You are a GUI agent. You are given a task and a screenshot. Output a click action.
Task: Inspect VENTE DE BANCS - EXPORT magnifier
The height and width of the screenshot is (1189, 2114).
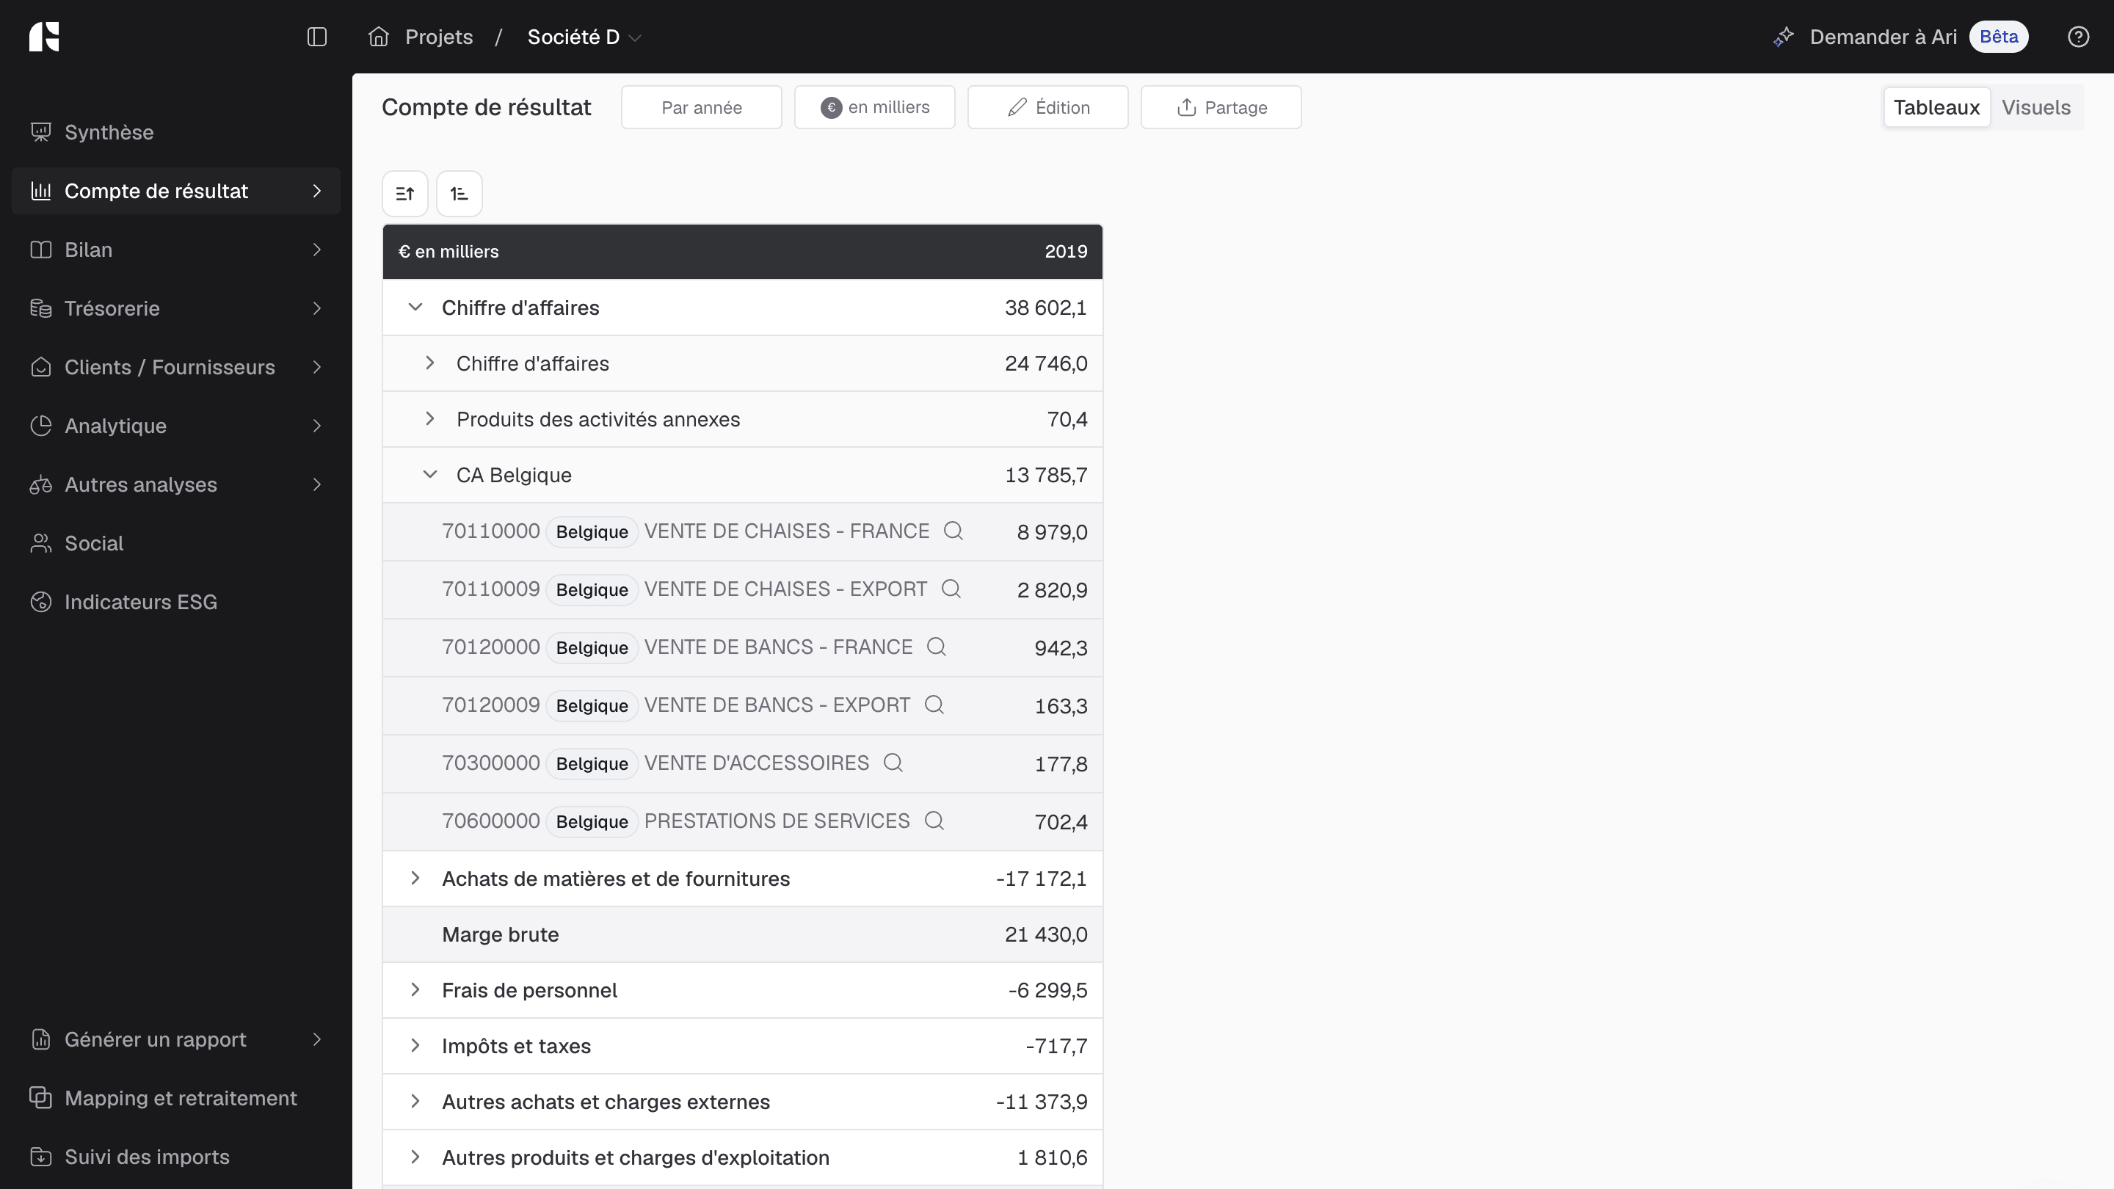(x=934, y=705)
